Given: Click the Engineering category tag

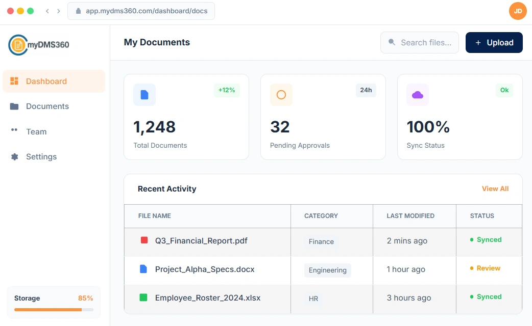Looking at the screenshot, I should (327, 270).
